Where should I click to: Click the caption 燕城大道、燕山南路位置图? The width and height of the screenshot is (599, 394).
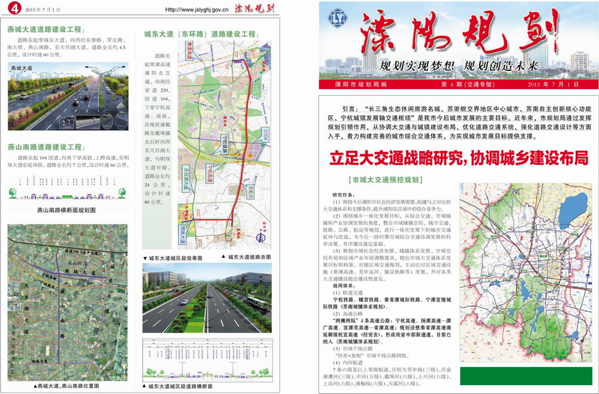(x=67, y=386)
